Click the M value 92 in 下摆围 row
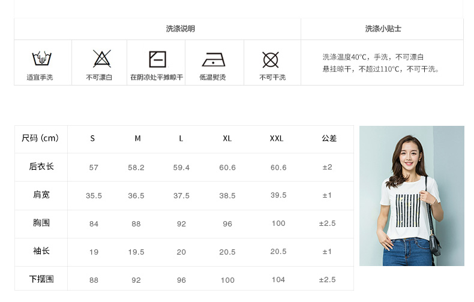 coord(136,280)
